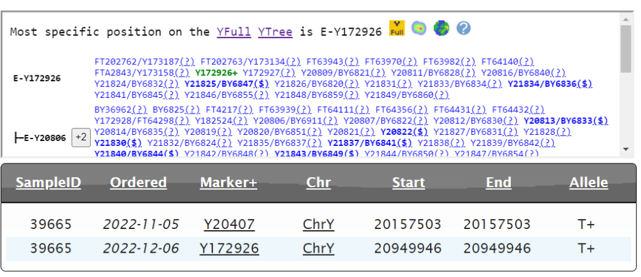Click the yellow YFull icon
The height and width of the screenshot is (277, 641).
397,29
